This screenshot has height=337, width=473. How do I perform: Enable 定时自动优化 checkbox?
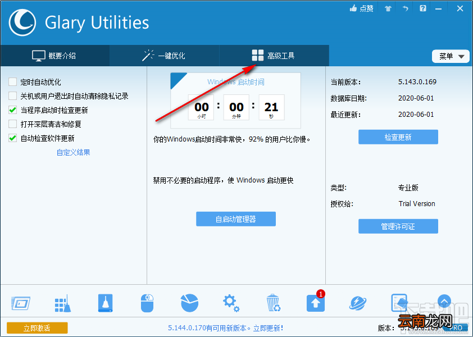click(13, 82)
